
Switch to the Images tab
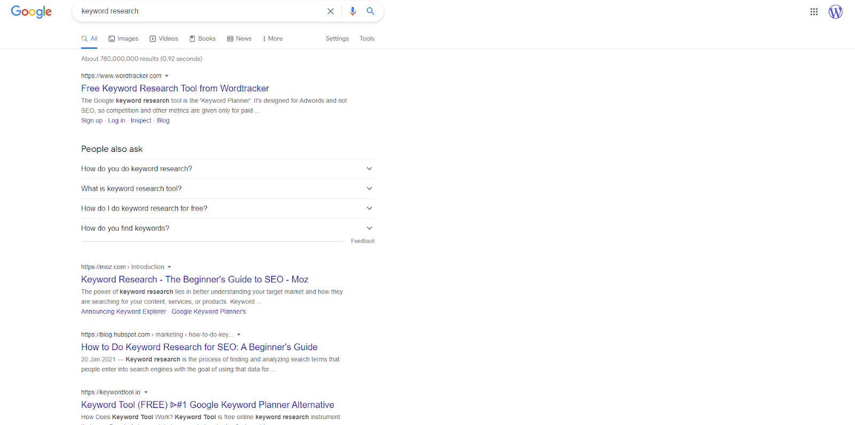point(123,38)
